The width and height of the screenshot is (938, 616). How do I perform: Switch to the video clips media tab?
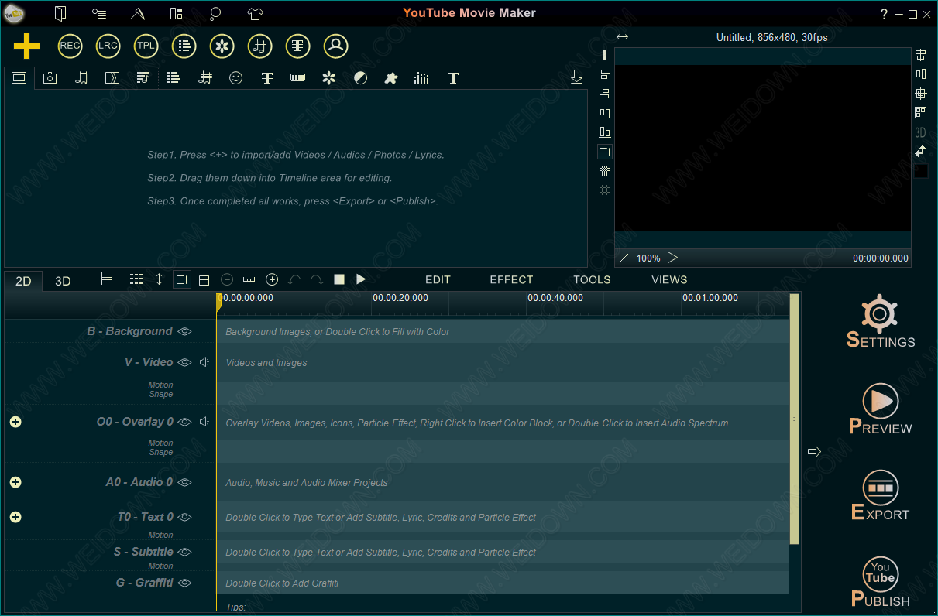tap(19, 77)
